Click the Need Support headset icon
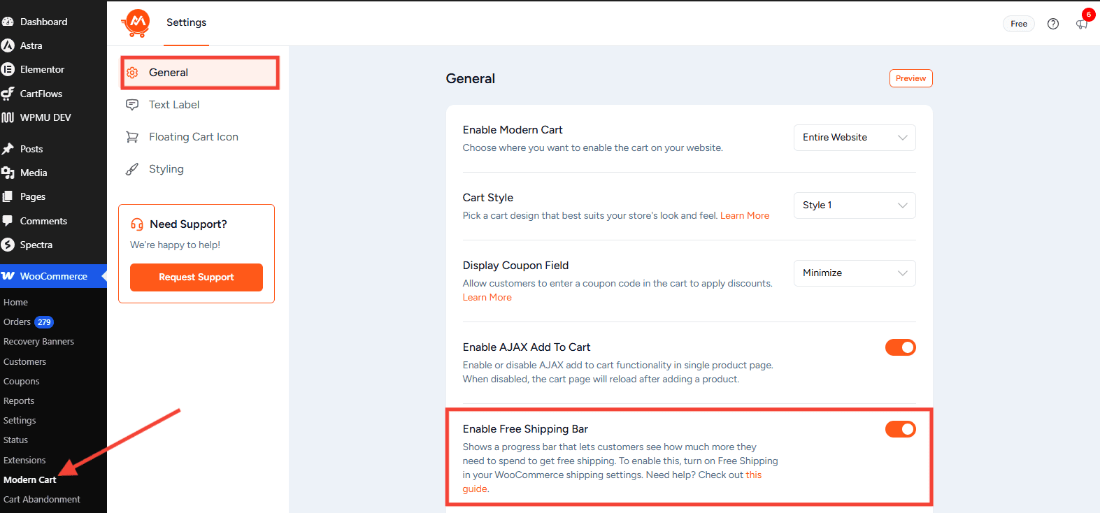Viewport: 1100px width, 513px height. tap(137, 224)
